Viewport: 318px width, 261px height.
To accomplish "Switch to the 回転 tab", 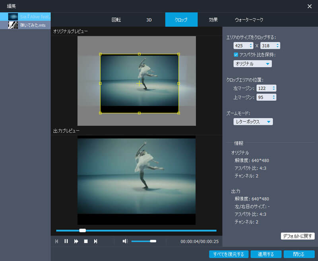I will tap(116, 20).
